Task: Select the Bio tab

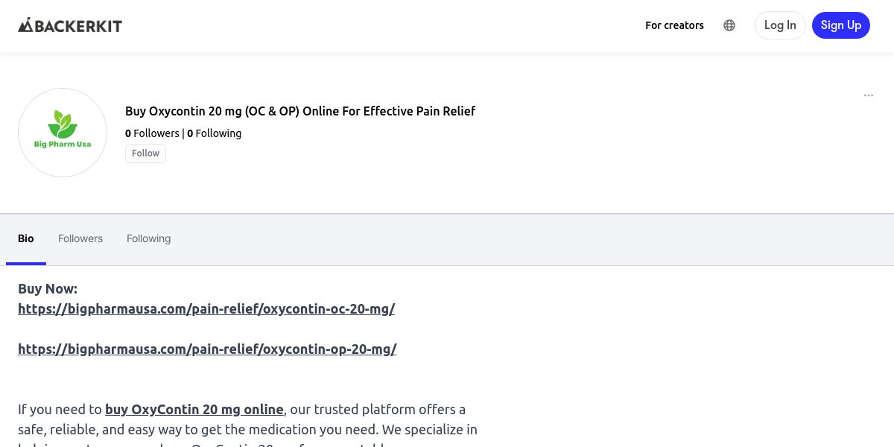Action: (26, 238)
